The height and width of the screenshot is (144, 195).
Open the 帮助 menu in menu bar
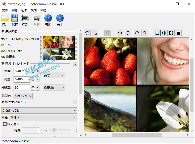click(43, 10)
